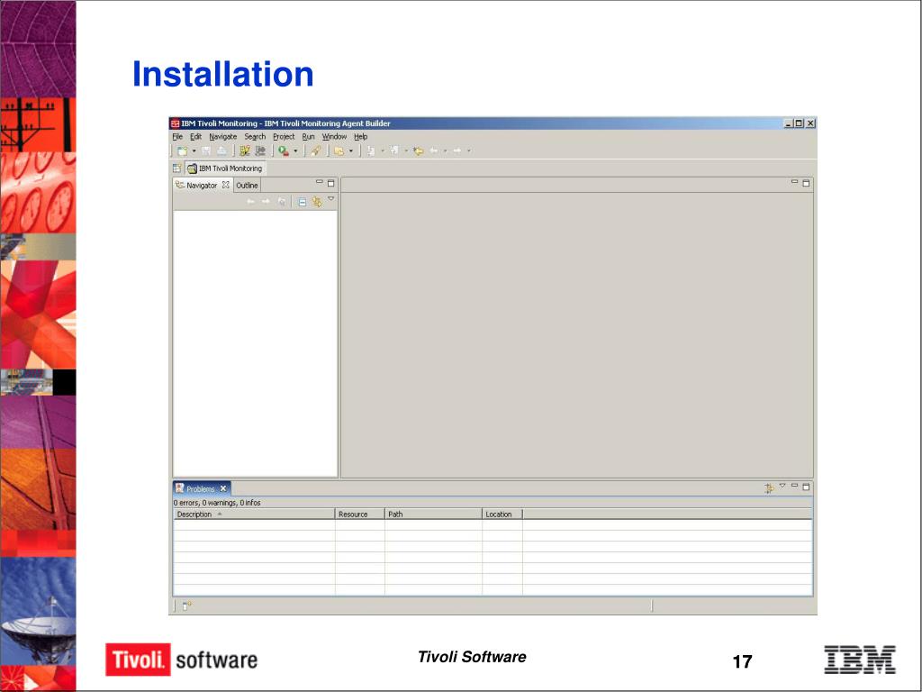This screenshot has height=692, width=922.
Task: Switch to the Outline tab
Action: [247, 186]
